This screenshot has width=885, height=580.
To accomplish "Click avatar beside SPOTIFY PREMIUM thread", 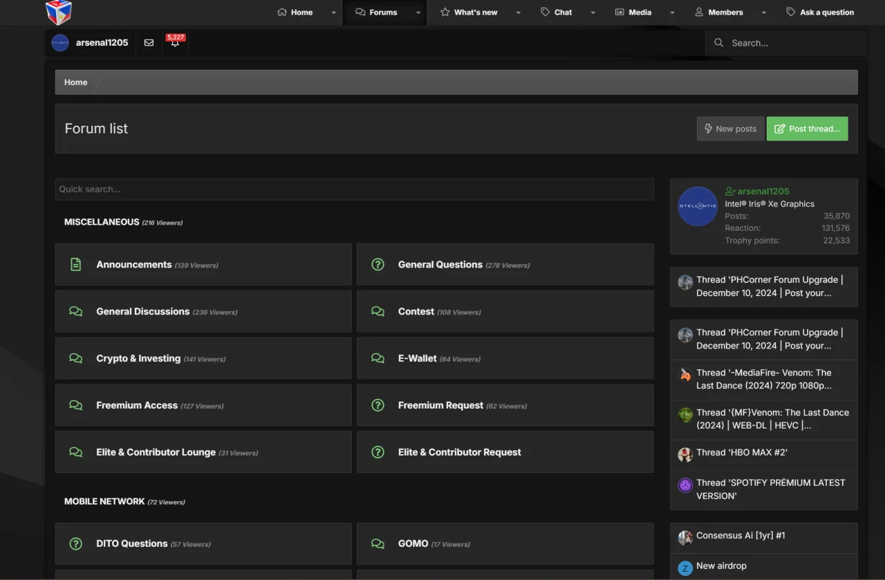I will click(x=685, y=485).
